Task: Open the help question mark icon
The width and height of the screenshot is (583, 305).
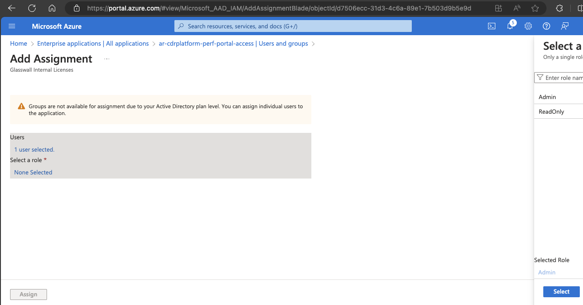Action: coord(546,26)
